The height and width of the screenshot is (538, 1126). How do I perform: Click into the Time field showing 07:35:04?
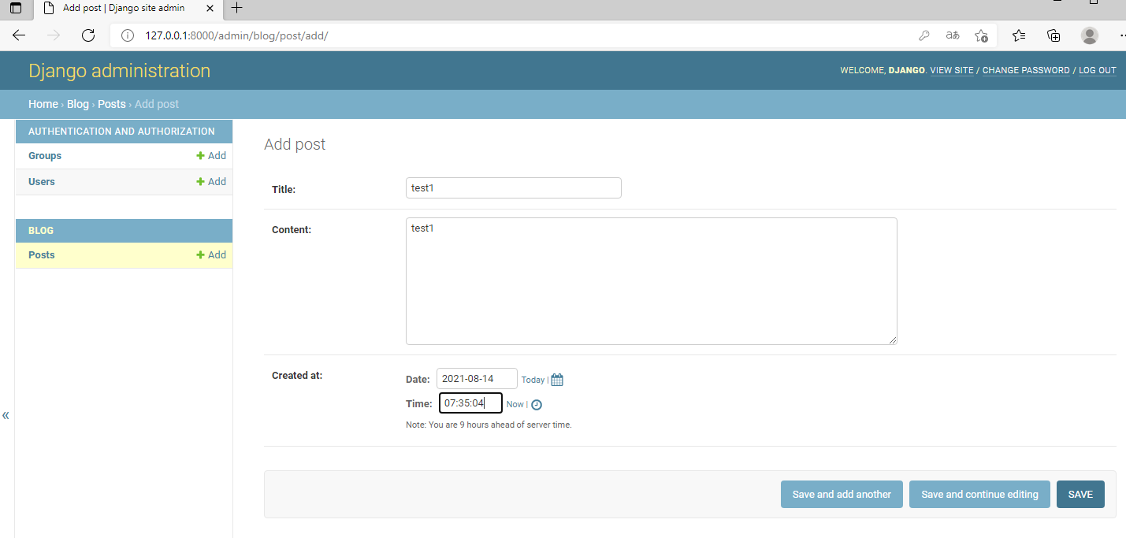tap(470, 403)
